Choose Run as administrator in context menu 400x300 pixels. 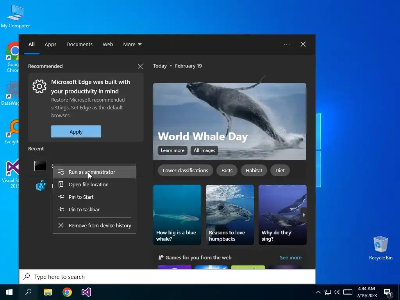[x=95, y=172]
